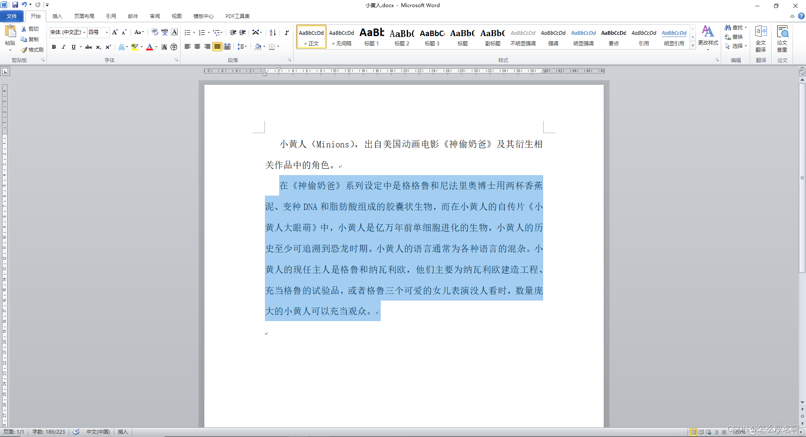Image resolution: width=806 pixels, height=437 pixels.
Task: Click the Change Styles (更改样式) icon
Action: point(708,37)
